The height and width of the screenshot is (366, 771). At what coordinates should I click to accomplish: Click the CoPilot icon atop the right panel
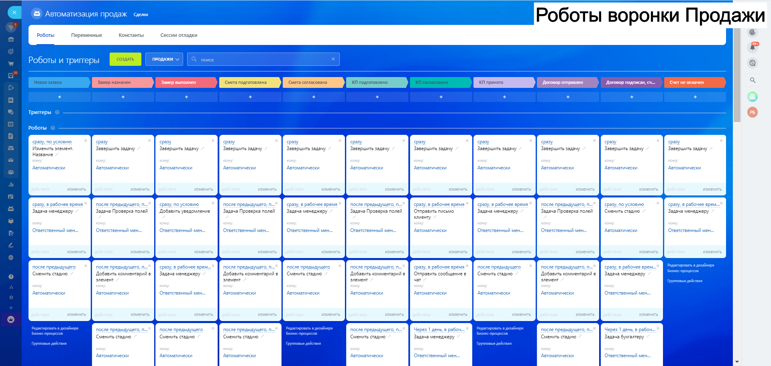pos(753,32)
